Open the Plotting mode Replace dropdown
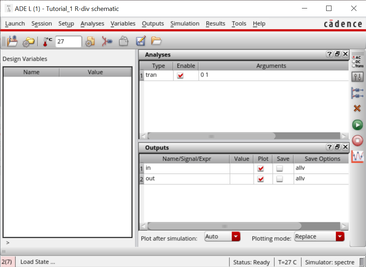This screenshot has width=366, height=267. [x=319, y=236]
